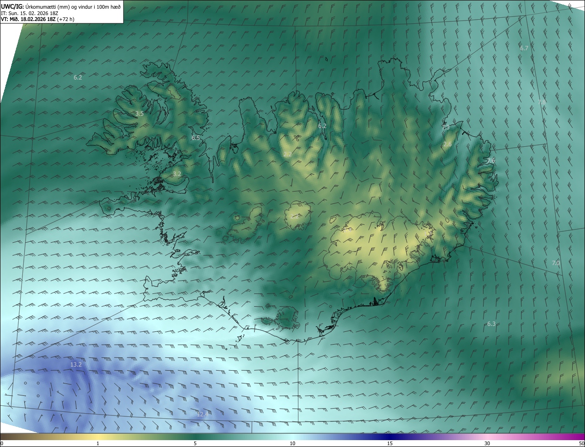Click the 7.6 value on the east fjords
Viewport: 585px width, 447px height.
490,161
